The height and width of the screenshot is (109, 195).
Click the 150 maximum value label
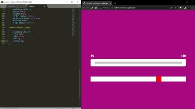point(183,56)
